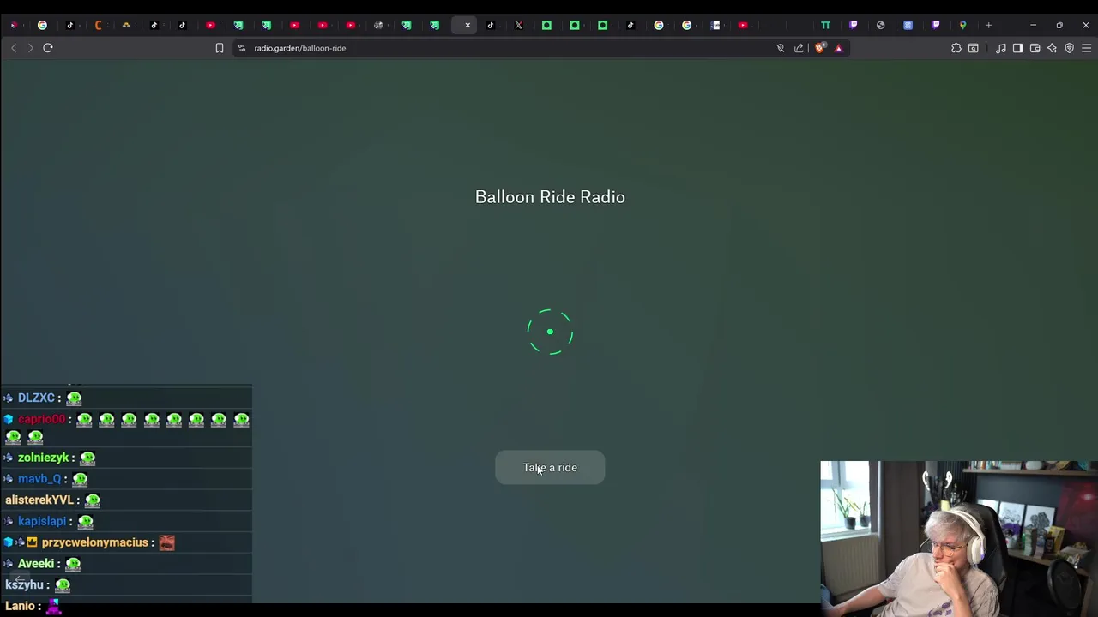
Task: Go back using the browser back arrow
Action: pyautogui.click(x=14, y=48)
